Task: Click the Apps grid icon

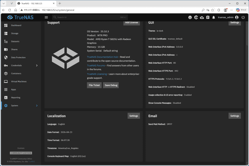Action: point(6,90)
